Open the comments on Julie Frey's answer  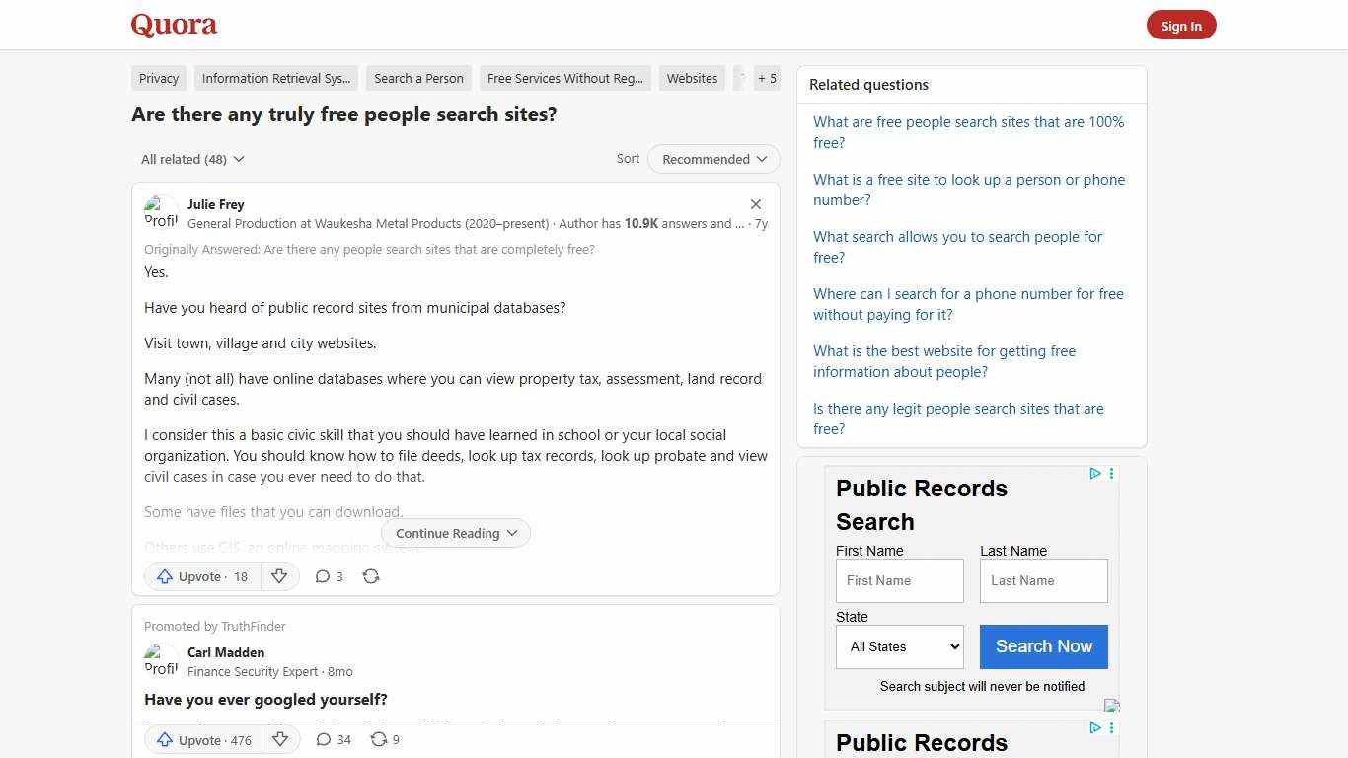[x=329, y=576]
